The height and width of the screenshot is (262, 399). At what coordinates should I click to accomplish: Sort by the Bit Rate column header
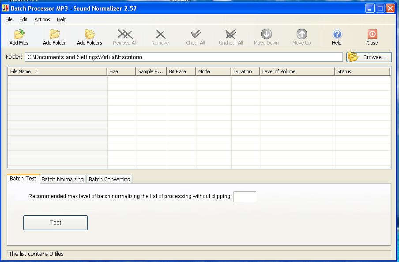pos(181,71)
